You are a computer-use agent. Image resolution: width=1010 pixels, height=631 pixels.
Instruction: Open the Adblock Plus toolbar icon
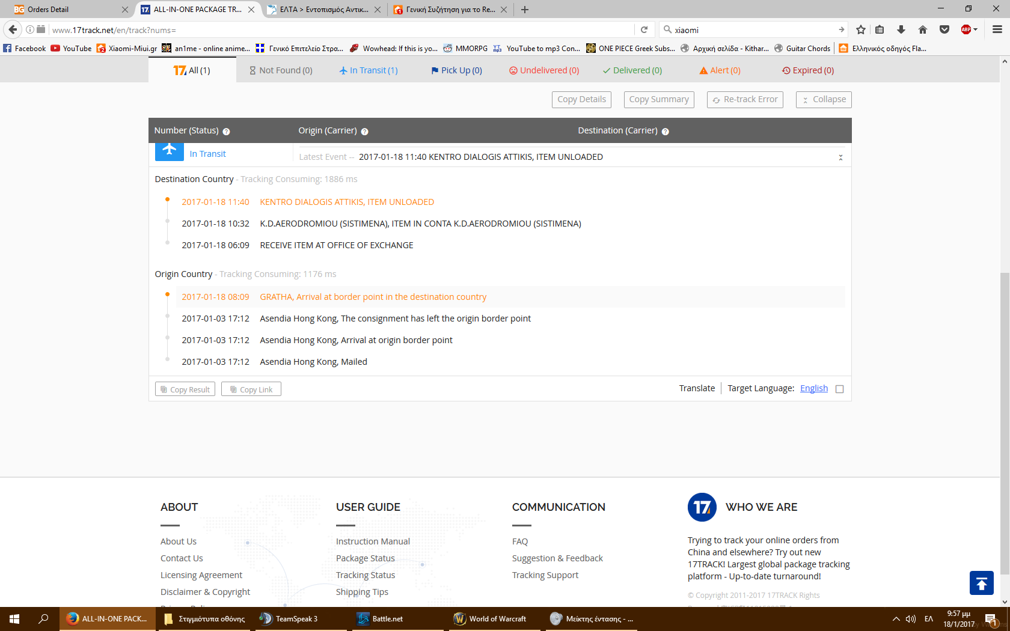[967, 29]
